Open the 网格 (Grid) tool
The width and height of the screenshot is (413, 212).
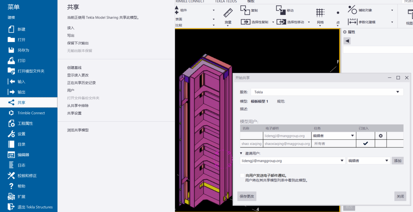point(320,13)
